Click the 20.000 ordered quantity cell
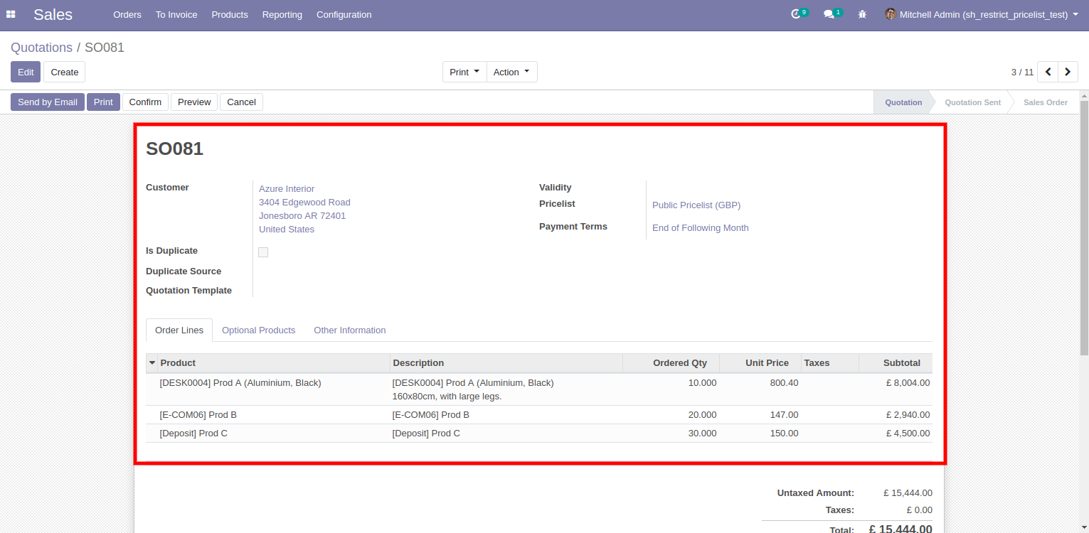This screenshot has height=533, width=1089. click(671, 415)
